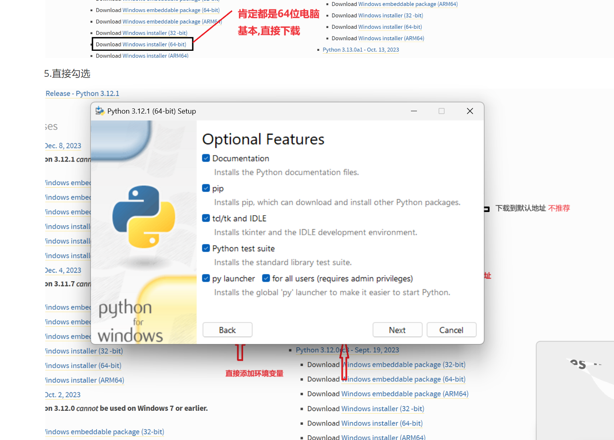Cancel the Python Setup dialog

[x=451, y=330]
